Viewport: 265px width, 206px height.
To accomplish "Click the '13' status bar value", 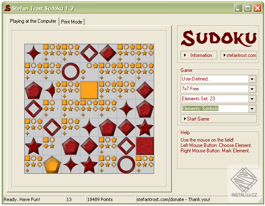I will (69, 199).
